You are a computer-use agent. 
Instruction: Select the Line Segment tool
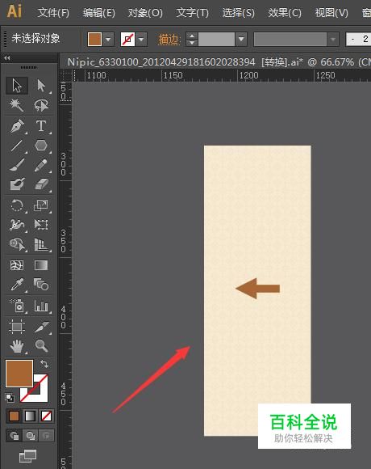(17, 146)
